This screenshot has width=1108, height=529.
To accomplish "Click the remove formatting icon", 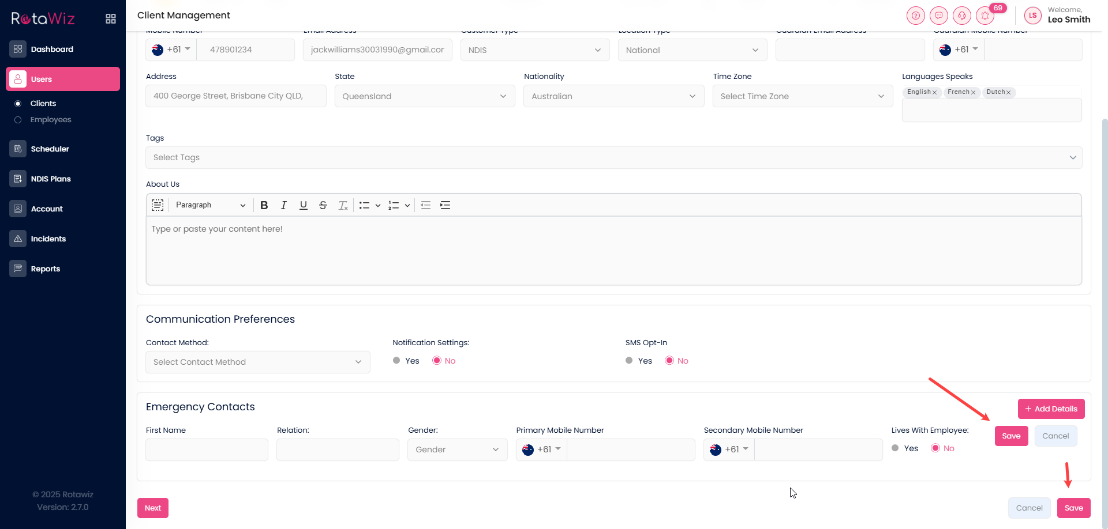I will [x=343, y=205].
